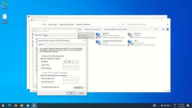Click the network globe tray icon
The image size is (192, 108).
click(168, 105)
